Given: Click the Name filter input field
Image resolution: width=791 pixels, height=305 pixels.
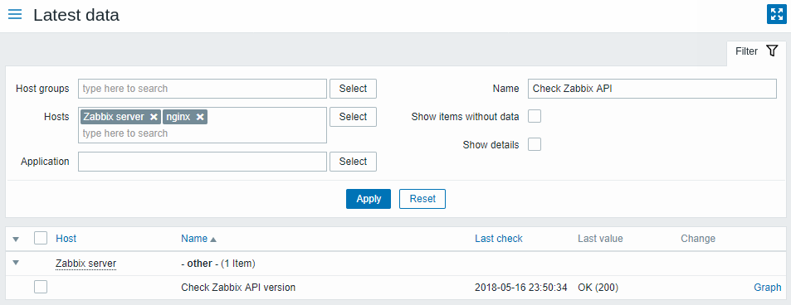Looking at the screenshot, I should click(x=652, y=88).
